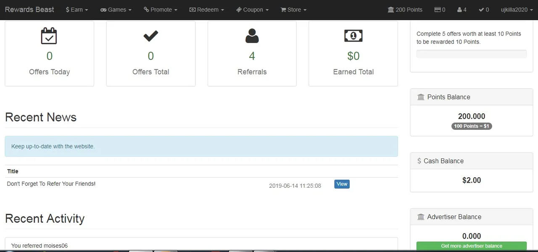Open the Redeem menu

coord(206,10)
